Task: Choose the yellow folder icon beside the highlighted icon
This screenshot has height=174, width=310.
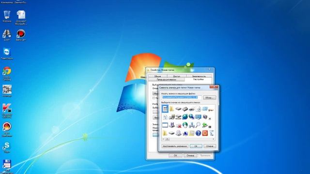Action: [x=171, y=109]
